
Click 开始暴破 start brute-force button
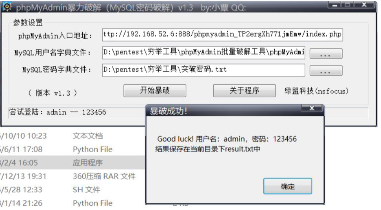tap(155, 91)
